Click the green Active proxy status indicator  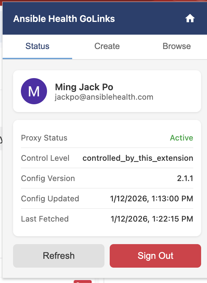pos(182,138)
